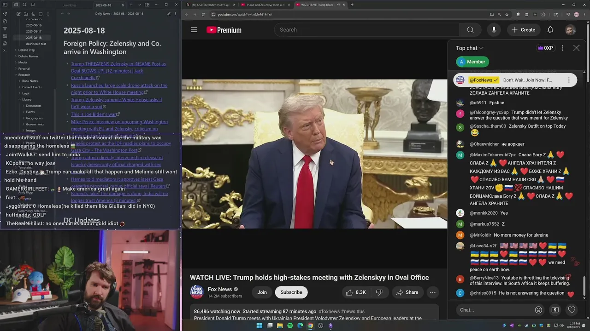Click the paper-plane ribbon icon in Obsidian
This screenshot has height=331, width=590.
(x=5, y=14)
